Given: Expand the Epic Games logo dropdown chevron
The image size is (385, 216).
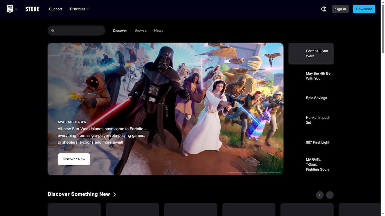Looking at the screenshot, I should click(x=16, y=9).
